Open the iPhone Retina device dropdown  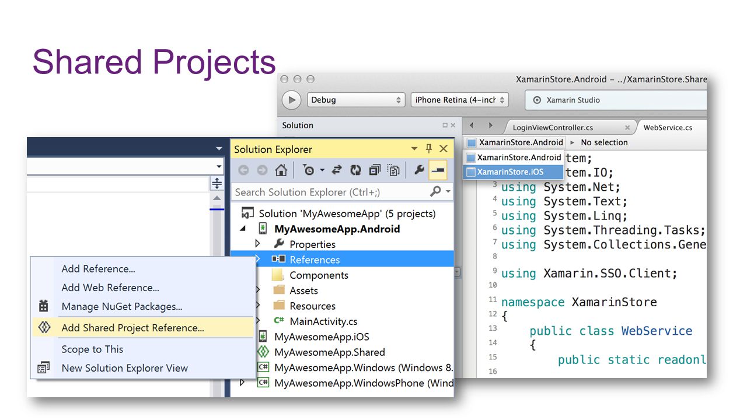point(460,100)
